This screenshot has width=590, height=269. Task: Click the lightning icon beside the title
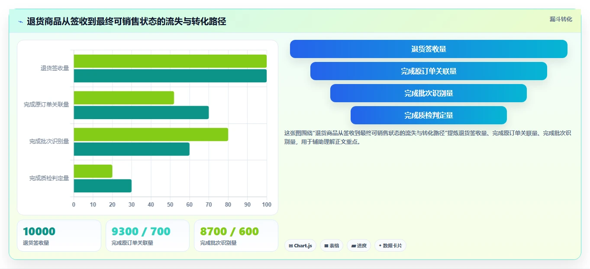click(21, 22)
